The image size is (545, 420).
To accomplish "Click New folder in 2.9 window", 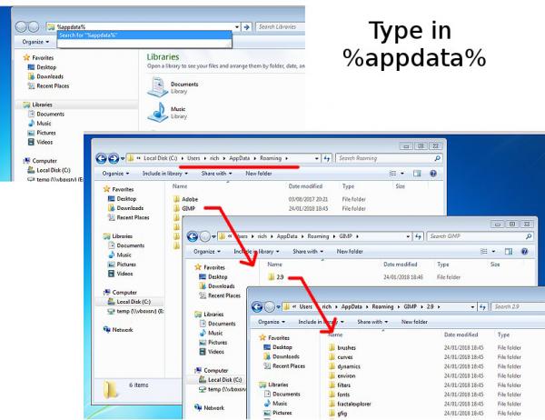I will point(414,322).
